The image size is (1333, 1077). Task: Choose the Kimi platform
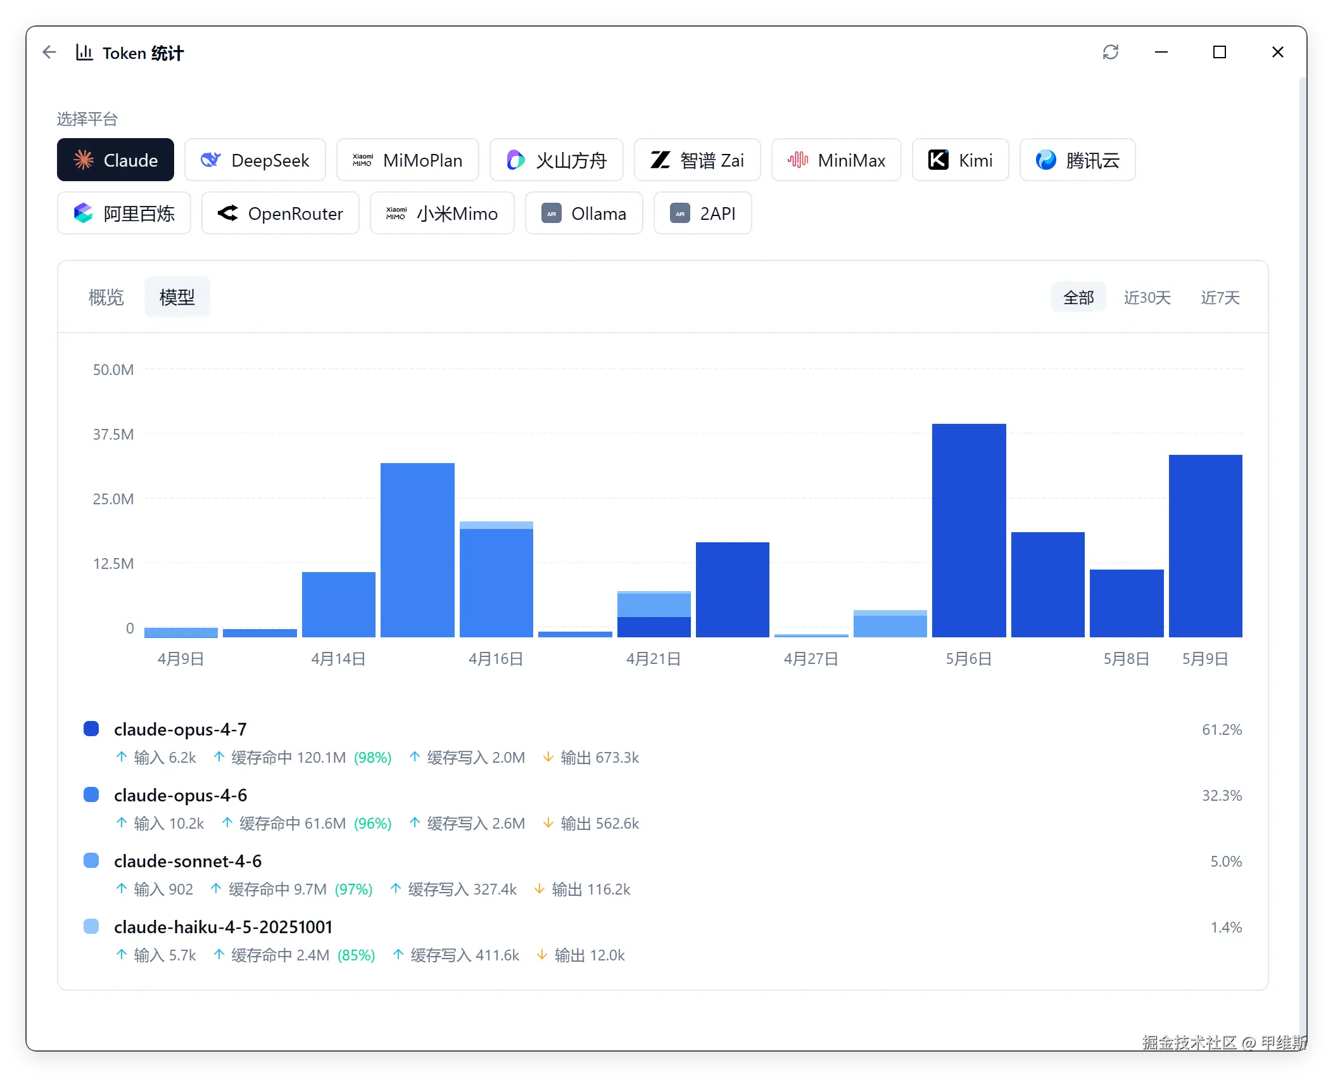click(960, 160)
